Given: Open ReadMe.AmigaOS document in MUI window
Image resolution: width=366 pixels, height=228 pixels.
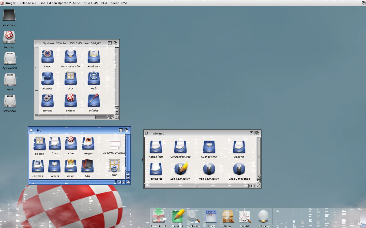Looking at the screenshot, I should click(x=115, y=144).
